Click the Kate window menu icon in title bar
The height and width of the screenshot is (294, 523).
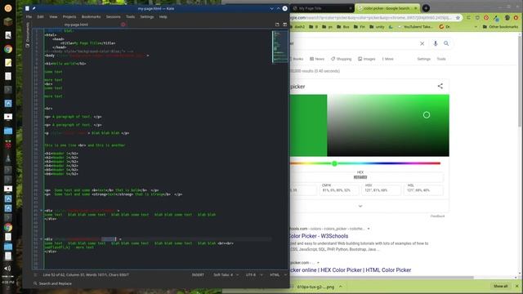point(27,8)
